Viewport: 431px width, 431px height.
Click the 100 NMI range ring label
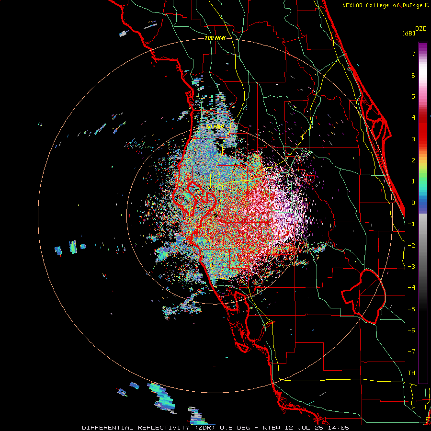[215, 38]
